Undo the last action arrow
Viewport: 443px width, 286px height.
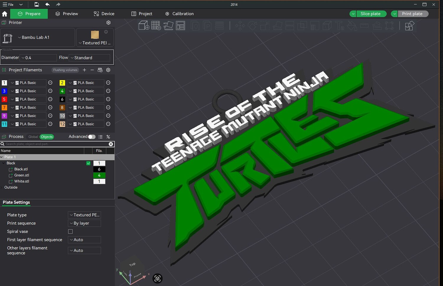pyautogui.click(x=47, y=4)
